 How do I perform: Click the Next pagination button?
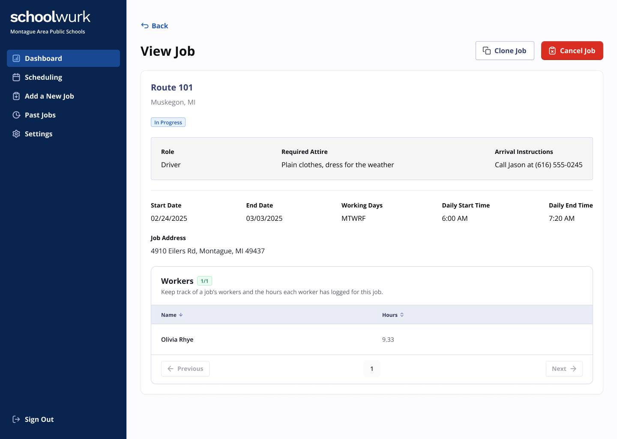click(564, 369)
